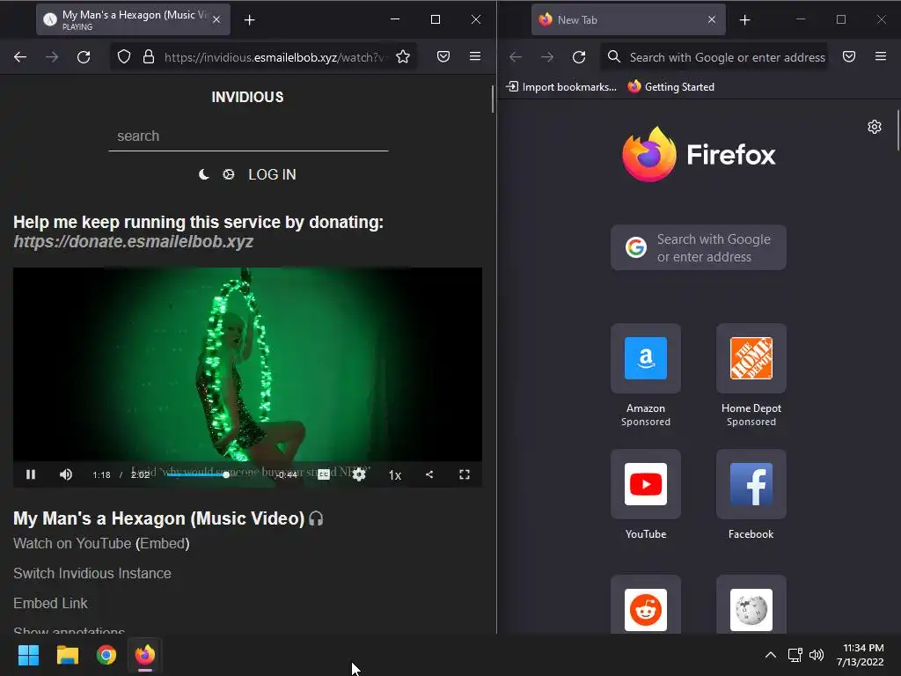Click the share icon in video player
Image resolution: width=901 pixels, height=676 pixels.
429,474
